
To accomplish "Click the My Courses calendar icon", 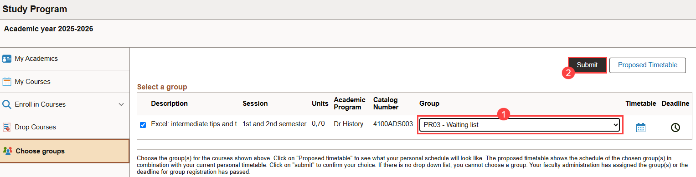I will point(7,82).
